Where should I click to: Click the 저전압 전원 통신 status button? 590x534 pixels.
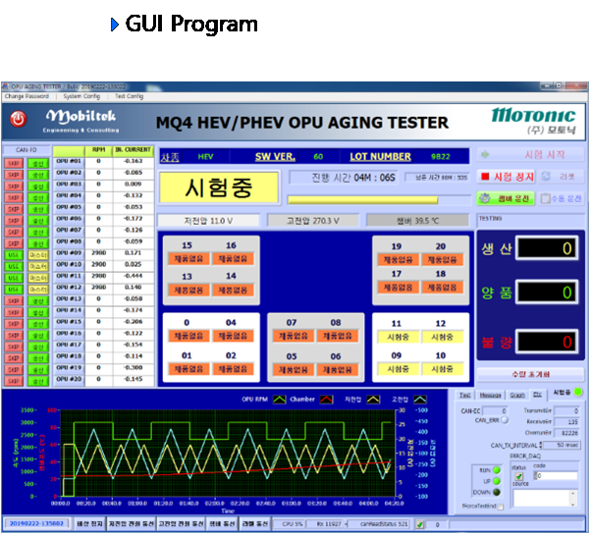pos(132,524)
